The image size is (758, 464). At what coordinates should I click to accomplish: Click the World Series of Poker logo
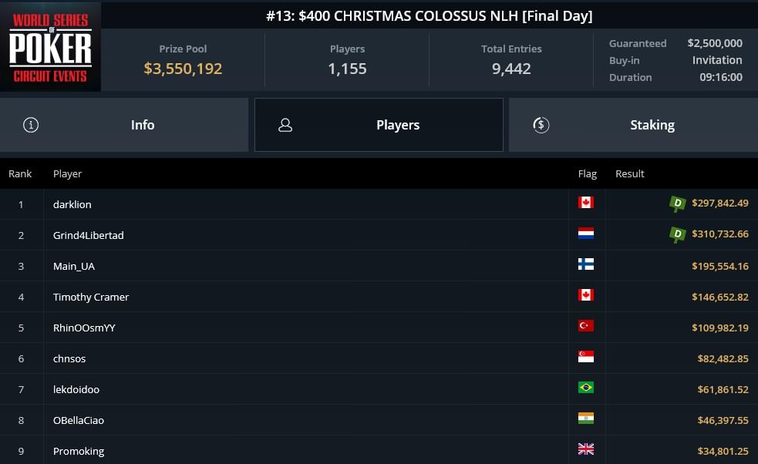[x=50, y=47]
